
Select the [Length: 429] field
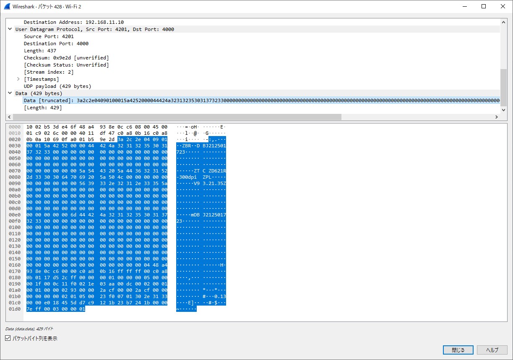(x=42, y=108)
